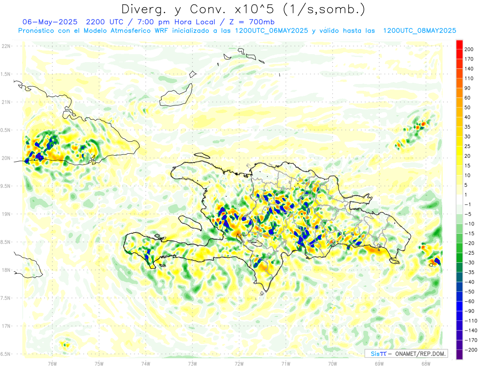
Task: Click the '75W' longitude label
Action: click(x=99, y=364)
